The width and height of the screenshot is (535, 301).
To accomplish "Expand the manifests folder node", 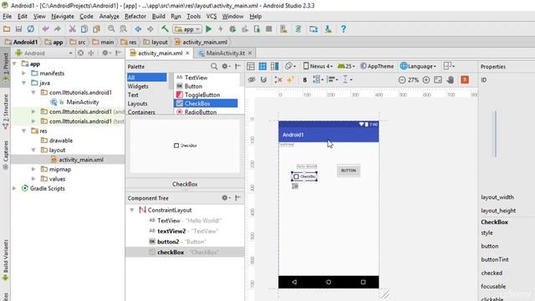I will click(x=24, y=74).
